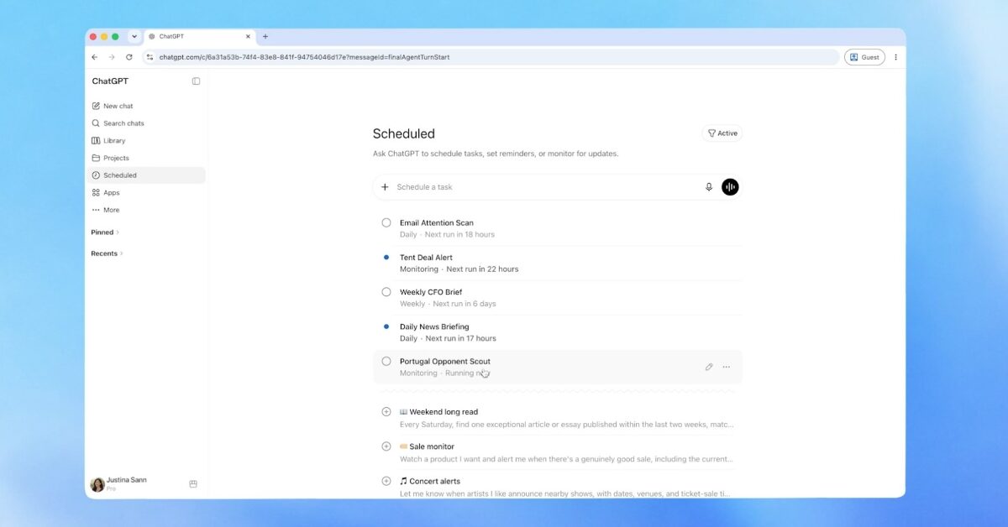The height and width of the screenshot is (527, 1008).
Task: Click the More ellipsis icon in sidebar
Action: 96,210
